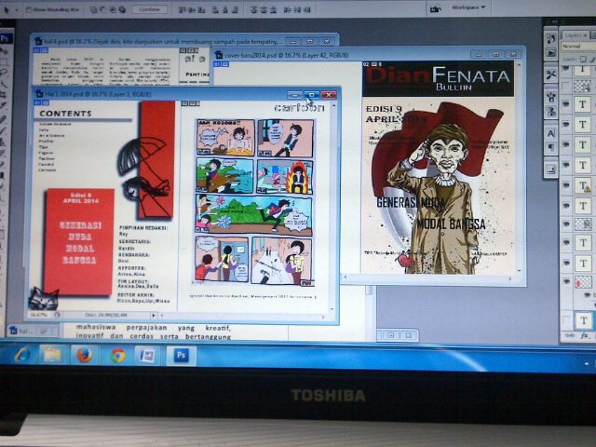Show the selected bottom text layer
This screenshot has height=447, width=596.
coord(566,320)
